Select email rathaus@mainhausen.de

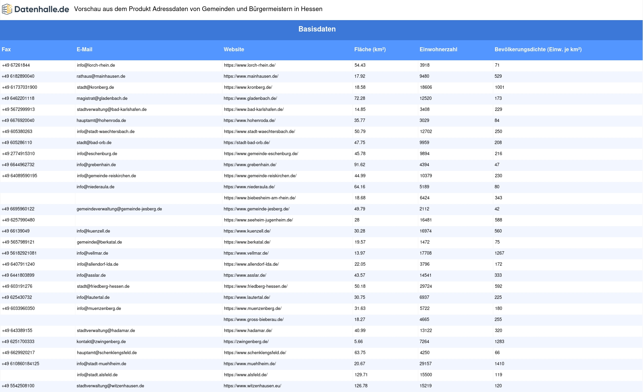[101, 76]
